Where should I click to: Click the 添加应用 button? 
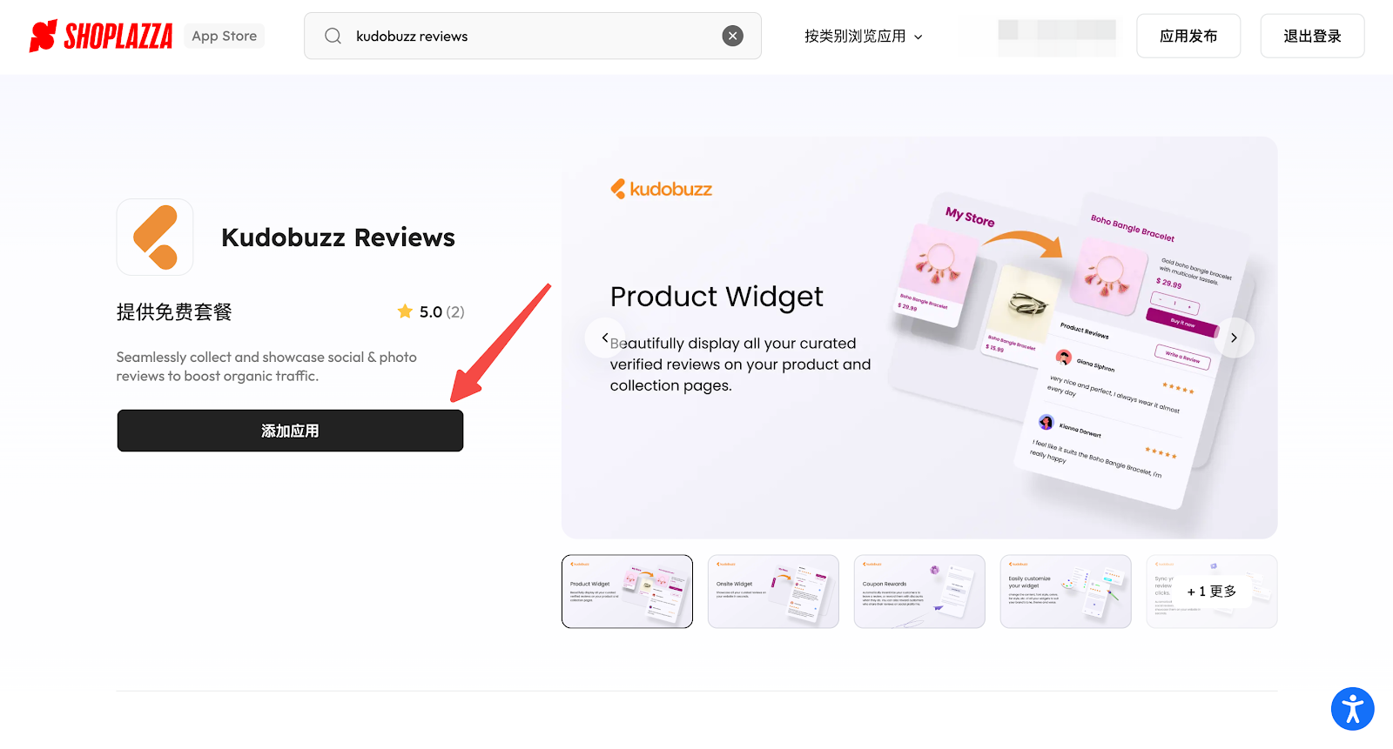(x=290, y=431)
